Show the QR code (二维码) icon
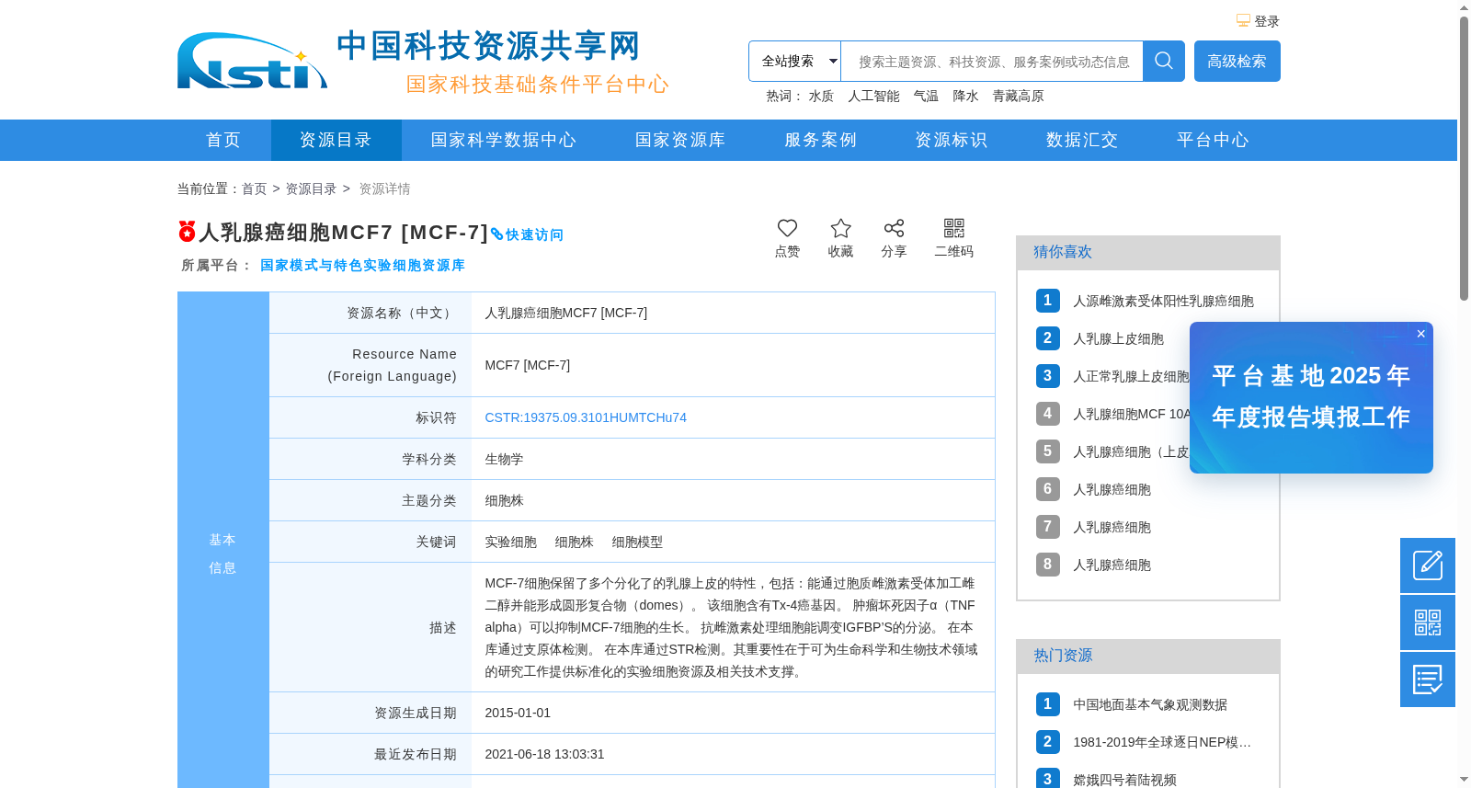Viewport: 1471px width, 788px height. [954, 228]
